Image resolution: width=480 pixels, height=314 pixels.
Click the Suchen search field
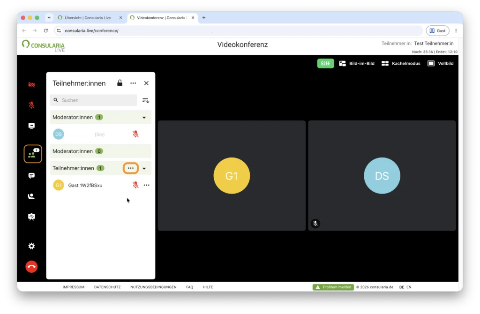(93, 100)
